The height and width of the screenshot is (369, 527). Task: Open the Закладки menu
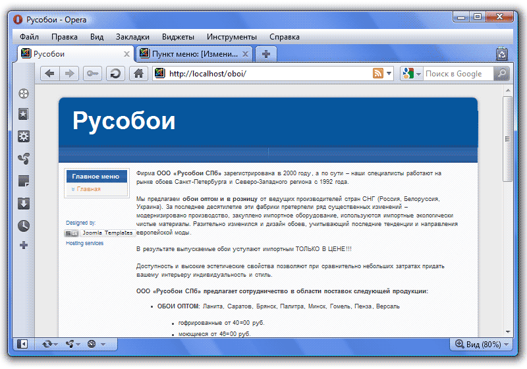point(132,37)
